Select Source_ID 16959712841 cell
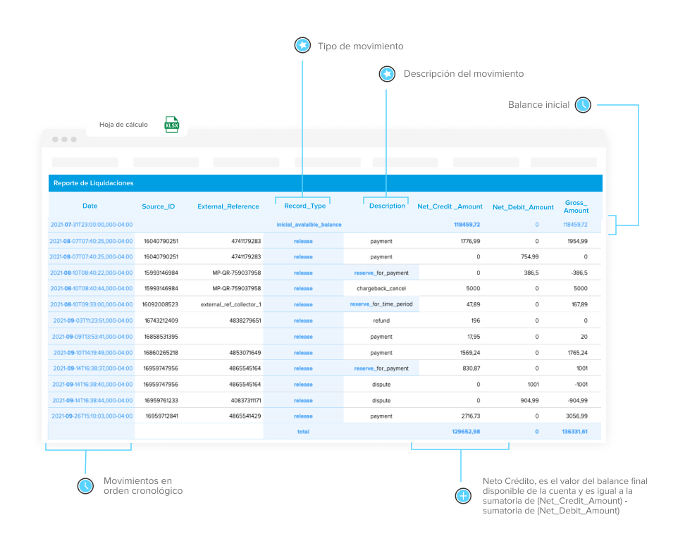Screen dimensions: 697x541 (x=162, y=416)
